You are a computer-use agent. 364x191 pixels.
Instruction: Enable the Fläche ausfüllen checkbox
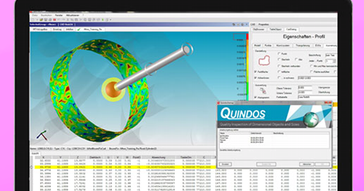(311, 72)
